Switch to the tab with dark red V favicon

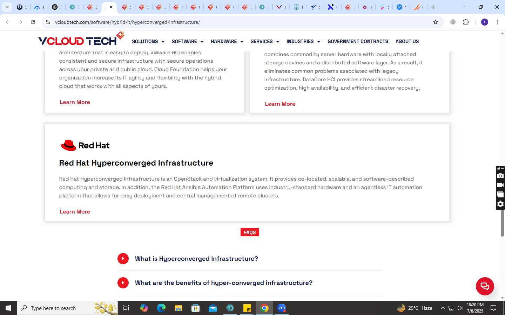click(279, 7)
